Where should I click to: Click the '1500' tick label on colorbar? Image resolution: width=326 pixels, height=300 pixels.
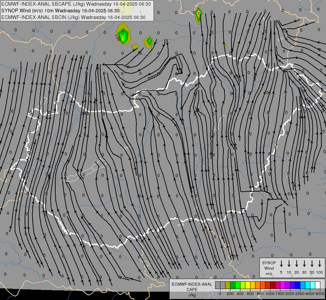(x=280, y=294)
